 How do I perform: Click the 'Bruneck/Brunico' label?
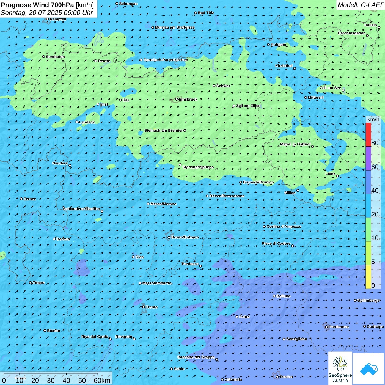tap(258, 182)
